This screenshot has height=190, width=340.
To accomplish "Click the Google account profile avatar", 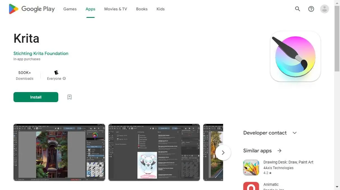I will (324, 9).
